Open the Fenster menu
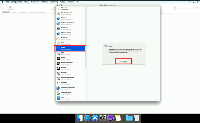This screenshot has height=123, width=200. tap(71, 2)
